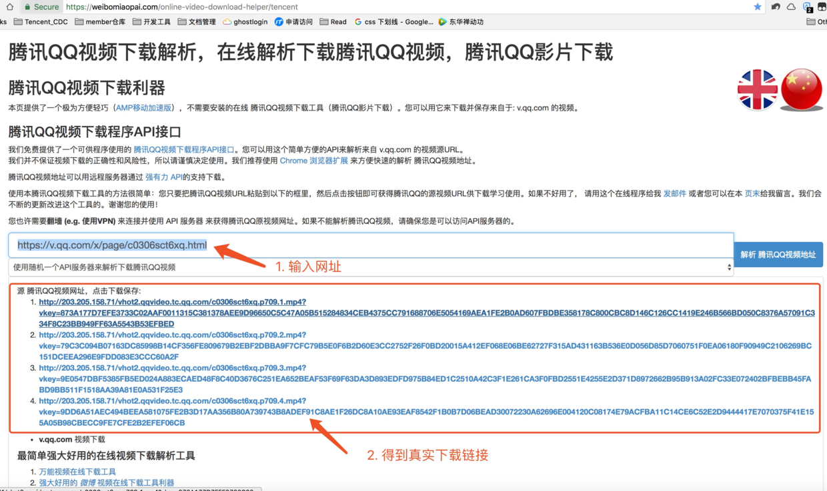Click the video URL input field
Viewport: 827px width, 491px height.
coord(371,245)
